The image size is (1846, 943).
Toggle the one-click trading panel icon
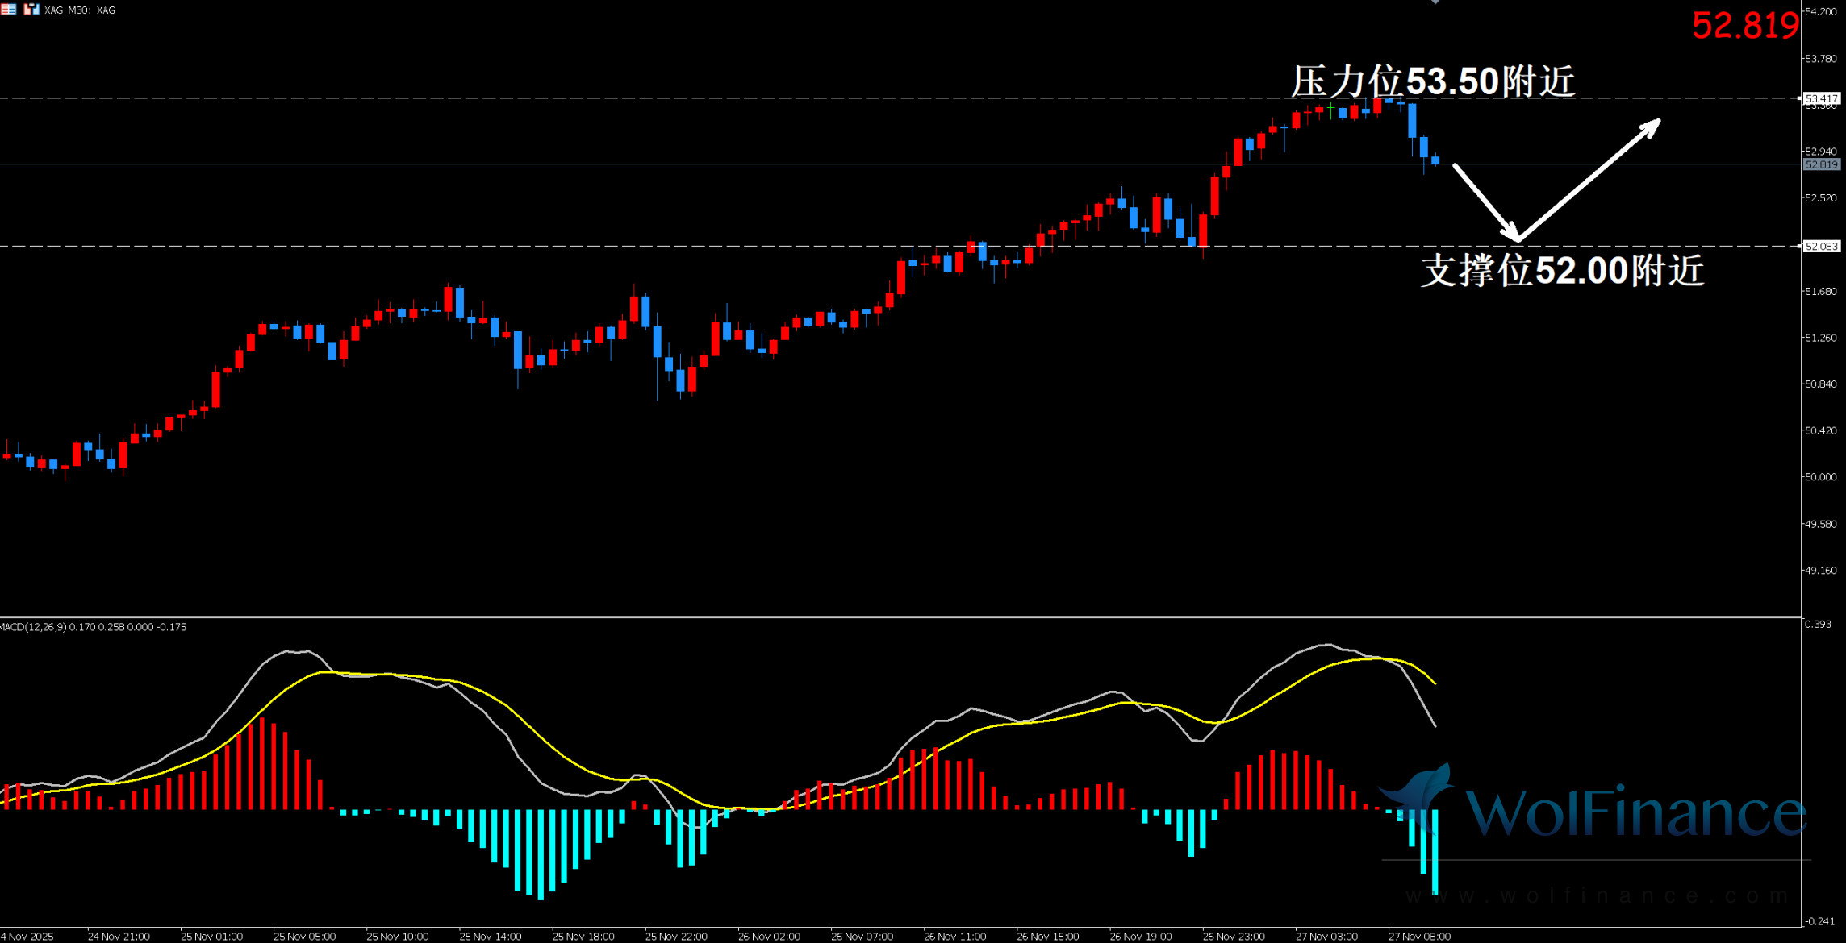[x=31, y=10]
